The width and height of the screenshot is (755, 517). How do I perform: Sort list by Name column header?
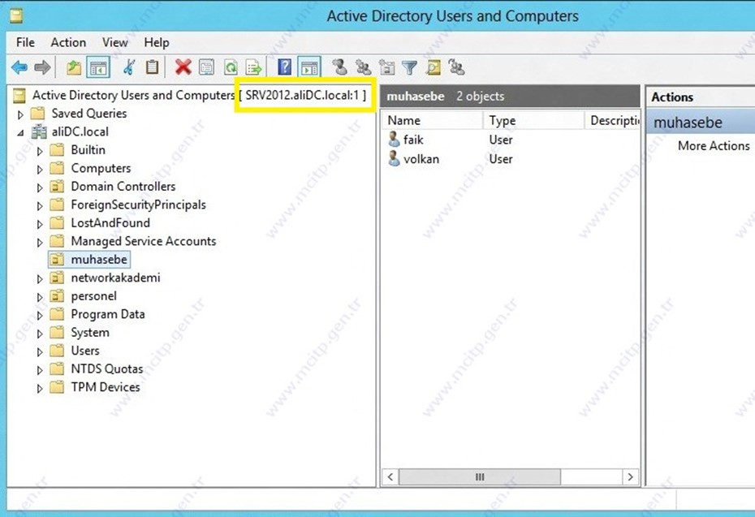pyautogui.click(x=434, y=120)
